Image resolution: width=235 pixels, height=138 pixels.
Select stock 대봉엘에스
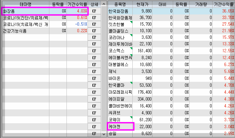[118, 64]
